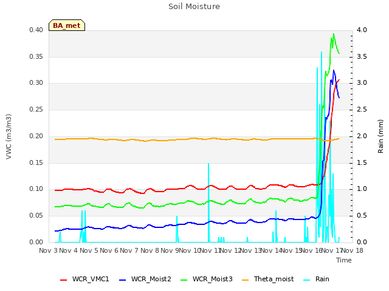Click the red WCR_VMC1 legend color marker
This screenshot has width=389, height=291.
click(x=63, y=280)
